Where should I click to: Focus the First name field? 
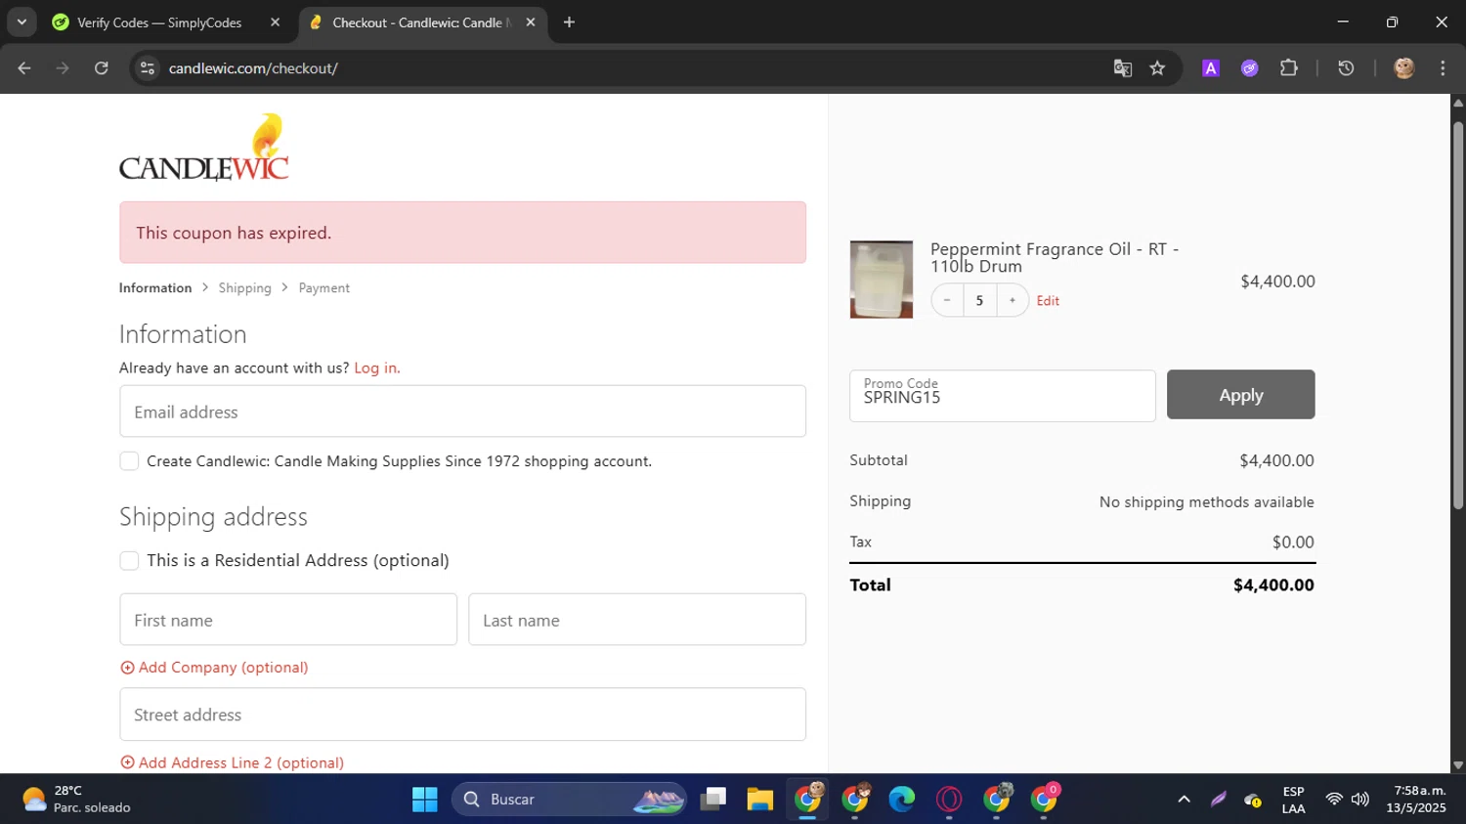[288, 620]
